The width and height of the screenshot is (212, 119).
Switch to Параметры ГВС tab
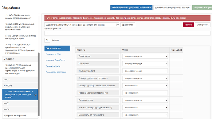pos(53,54)
